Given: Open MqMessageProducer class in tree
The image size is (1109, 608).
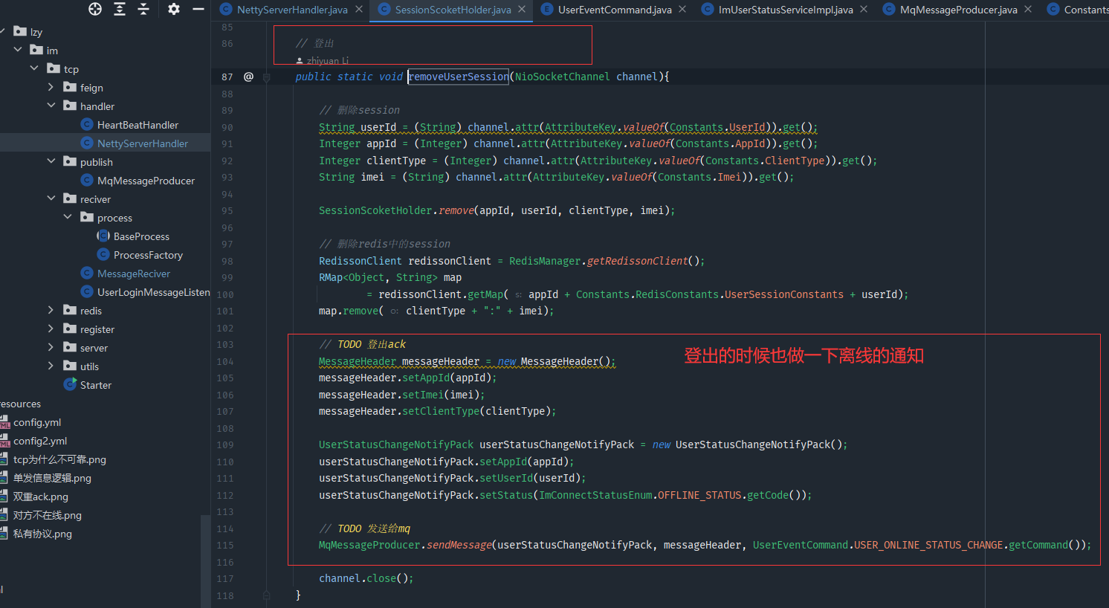Looking at the screenshot, I should [146, 181].
